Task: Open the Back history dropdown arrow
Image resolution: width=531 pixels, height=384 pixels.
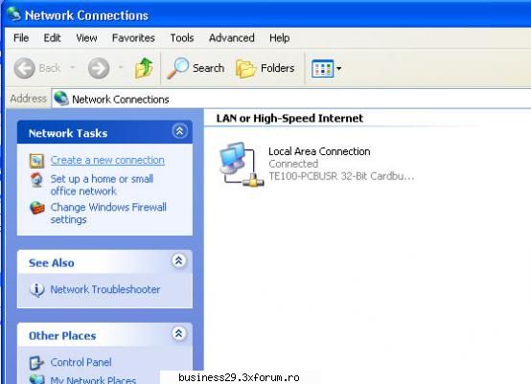Action: click(73, 67)
